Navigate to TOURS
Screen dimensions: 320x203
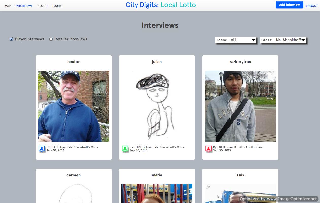[x=57, y=6]
